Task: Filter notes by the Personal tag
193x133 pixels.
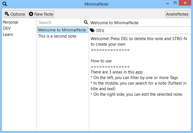Action: point(10,22)
